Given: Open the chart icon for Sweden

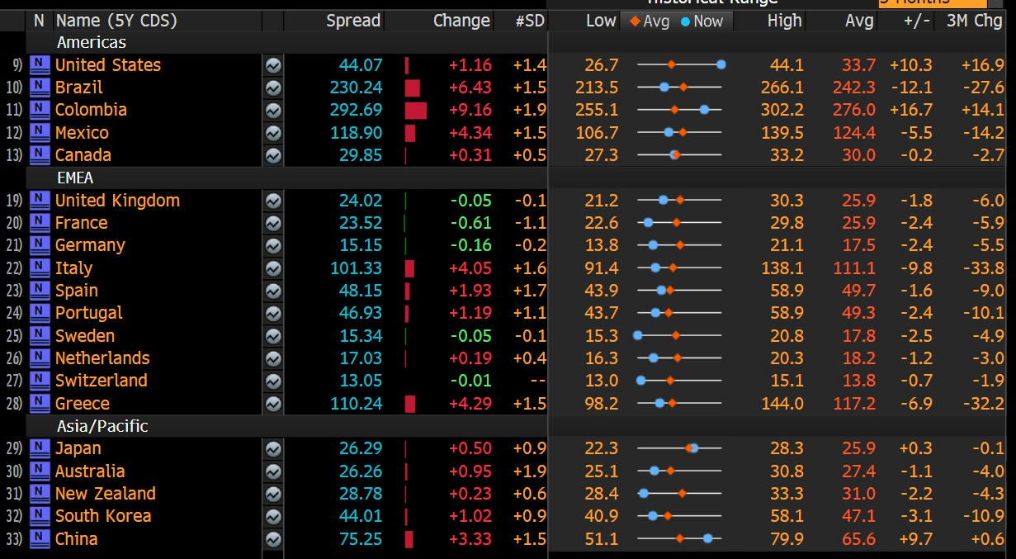Looking at the screenshot, I should [273, 336].
